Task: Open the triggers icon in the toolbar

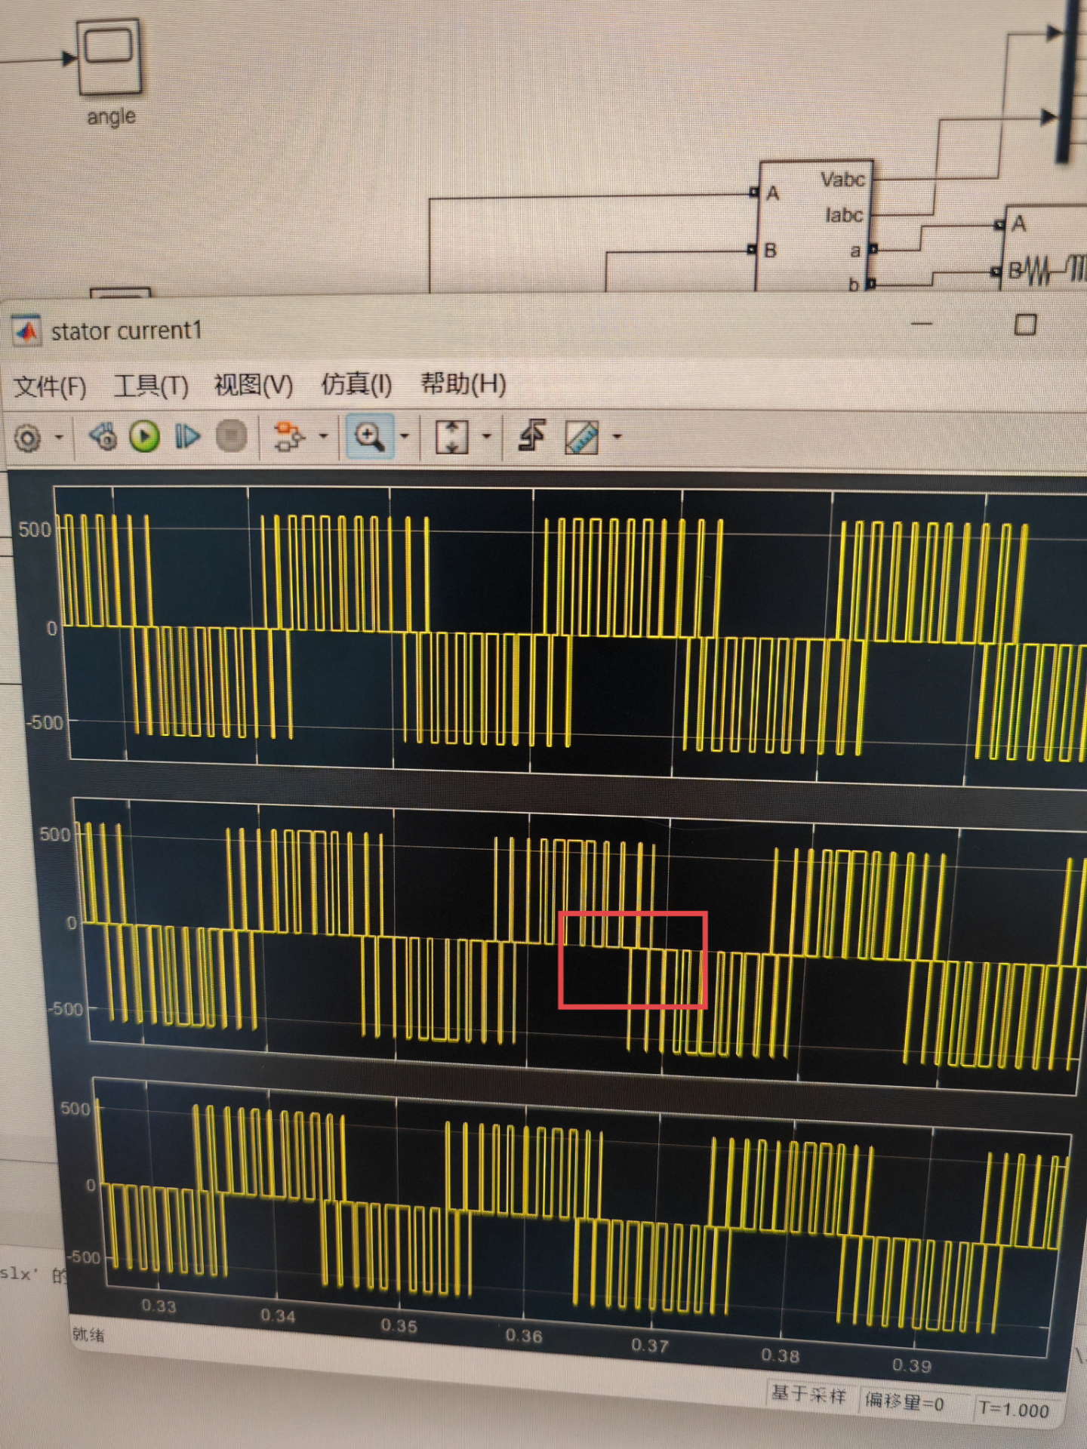Action: coord(533,436)
